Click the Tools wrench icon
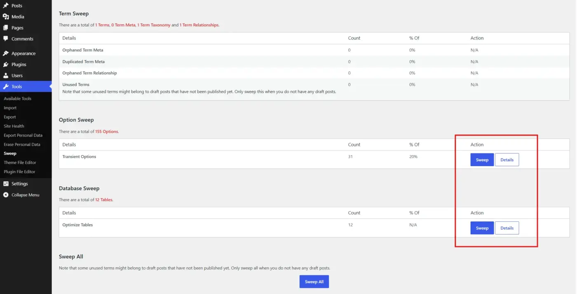The image size is (577, 294). click(6, 87)
